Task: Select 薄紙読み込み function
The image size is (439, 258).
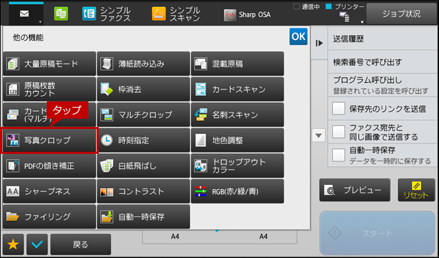Action: point(144,63)
